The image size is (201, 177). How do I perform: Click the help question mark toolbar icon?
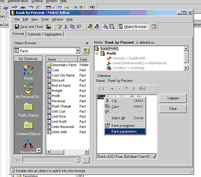[154, 27]
